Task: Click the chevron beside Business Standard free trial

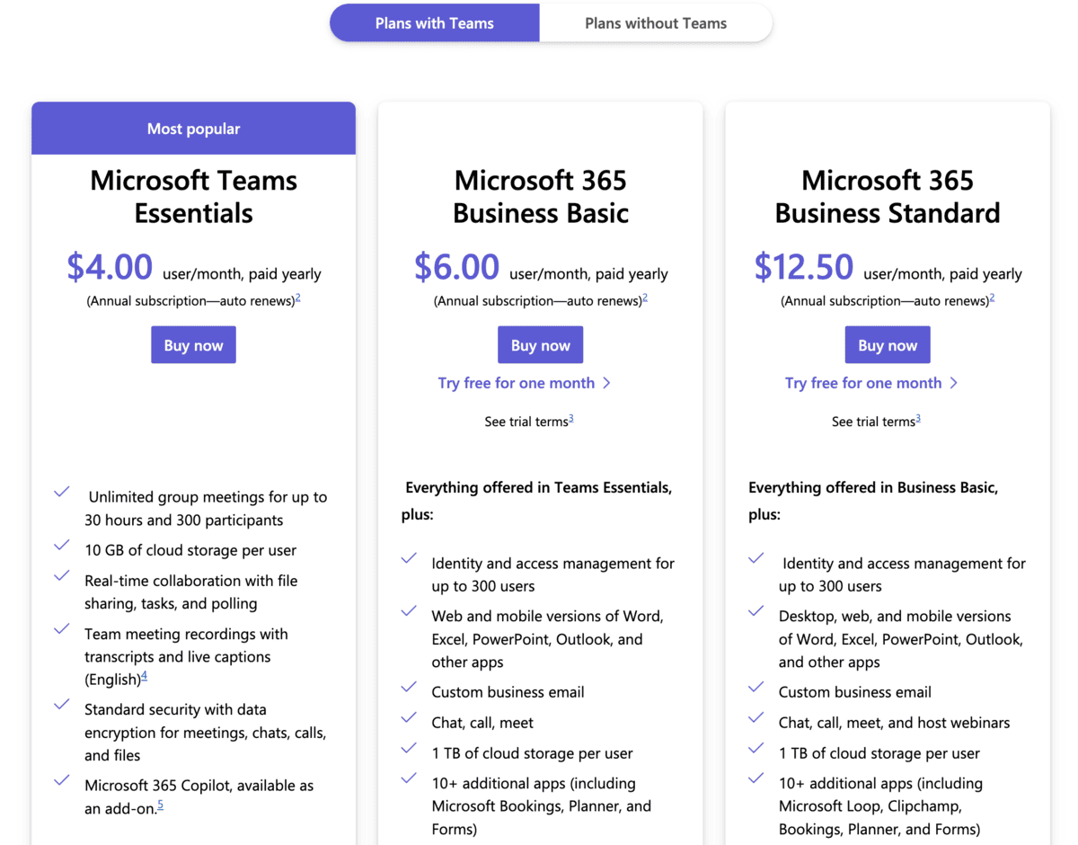Action: 955,382
